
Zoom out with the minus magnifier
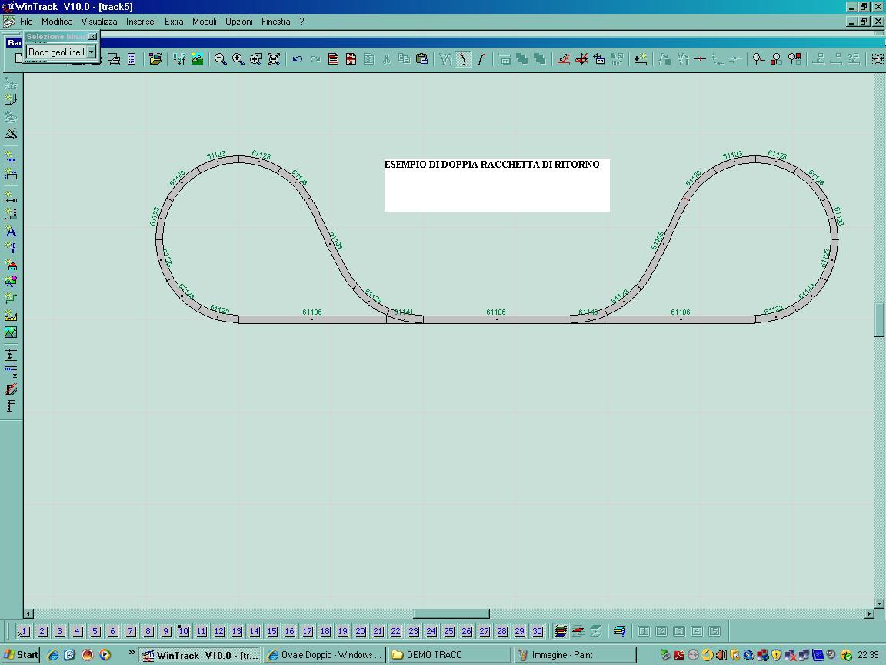pyautogui.click(x=221, y=58)
